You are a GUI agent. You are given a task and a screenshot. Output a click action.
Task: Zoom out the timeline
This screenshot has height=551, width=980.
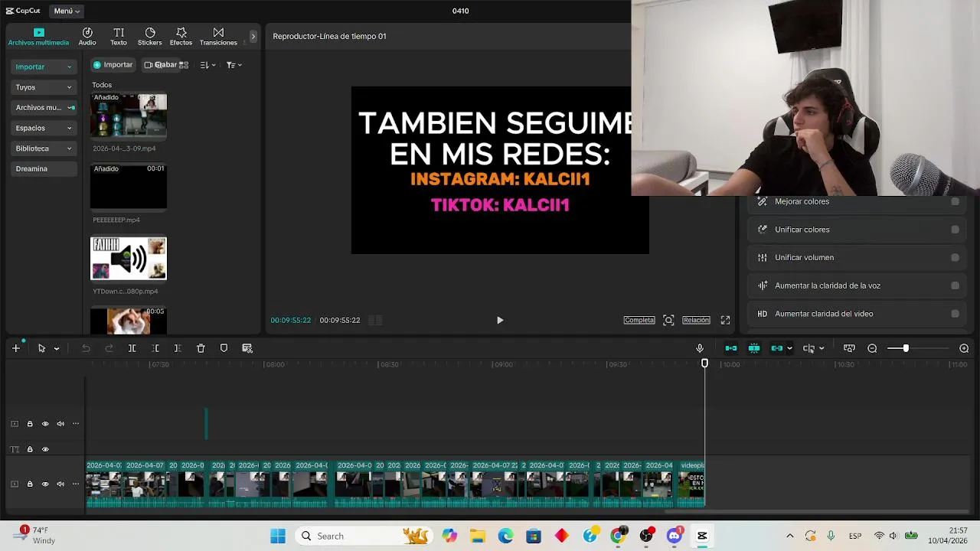(x=872, y=348)
